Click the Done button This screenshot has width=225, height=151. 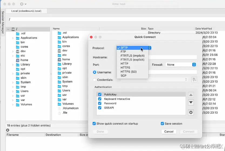pyautogui.click(x=100, y=132)
